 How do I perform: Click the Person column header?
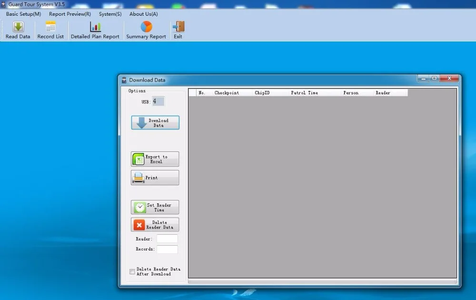pos(357,92)
